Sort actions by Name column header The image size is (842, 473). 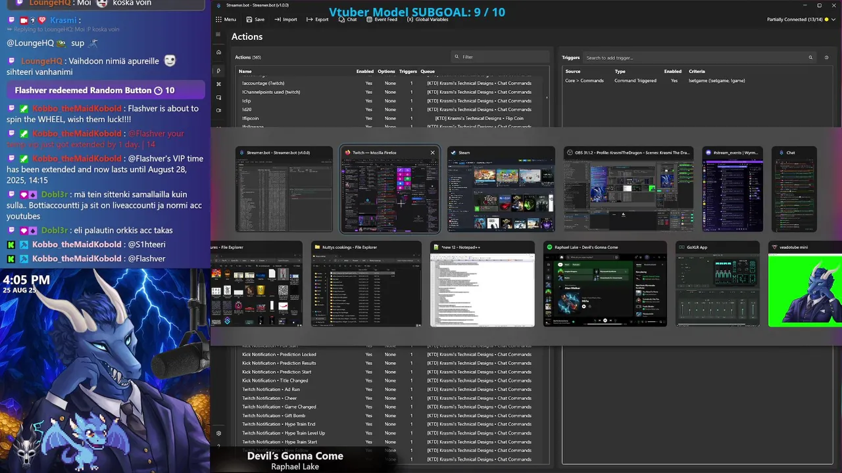point(245,71)
